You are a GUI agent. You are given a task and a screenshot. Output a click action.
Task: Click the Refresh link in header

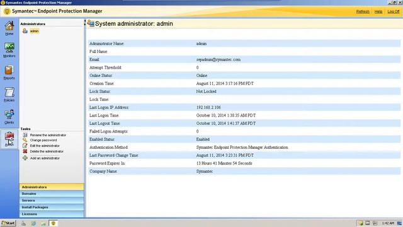pos(363,11)
